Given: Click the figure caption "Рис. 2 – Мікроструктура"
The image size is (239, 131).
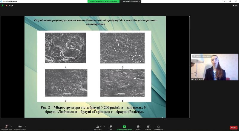Looking at the screenshot, I should pyautogui.click(x=94, y=110).
